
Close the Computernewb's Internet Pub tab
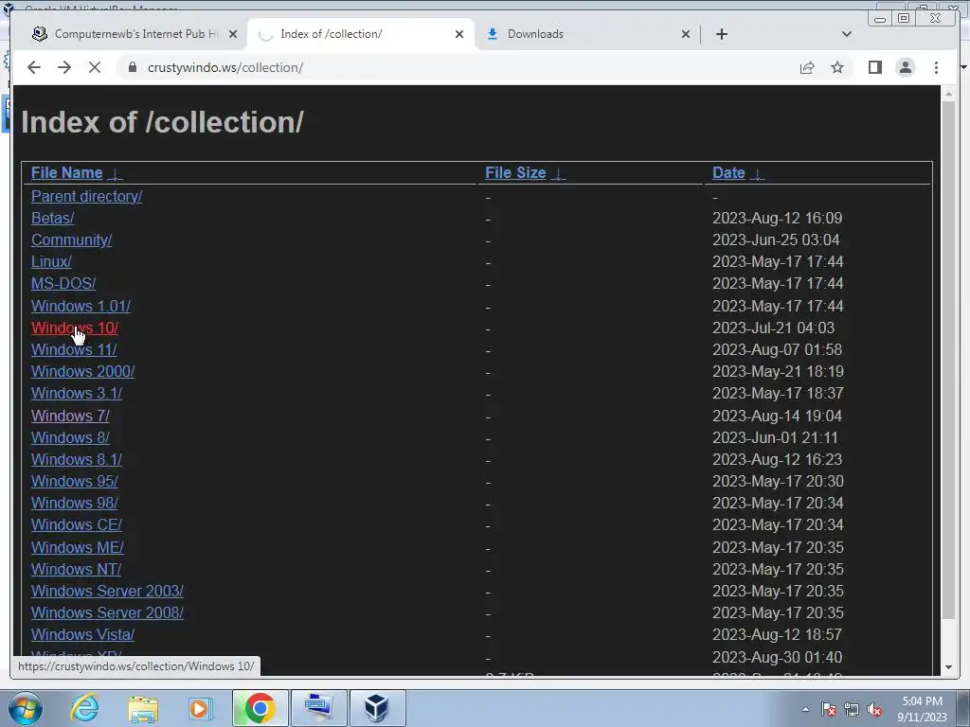coord(233,34)
